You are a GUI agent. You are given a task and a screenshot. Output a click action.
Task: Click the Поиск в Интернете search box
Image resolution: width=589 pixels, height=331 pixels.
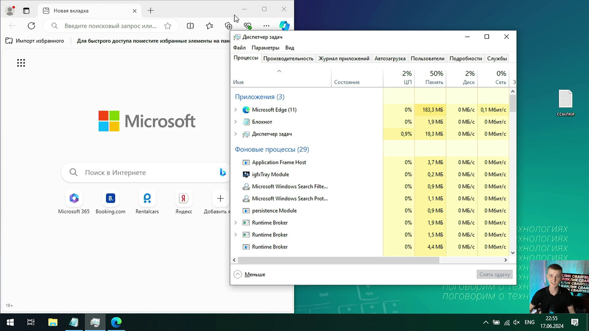tap(146, 173)
